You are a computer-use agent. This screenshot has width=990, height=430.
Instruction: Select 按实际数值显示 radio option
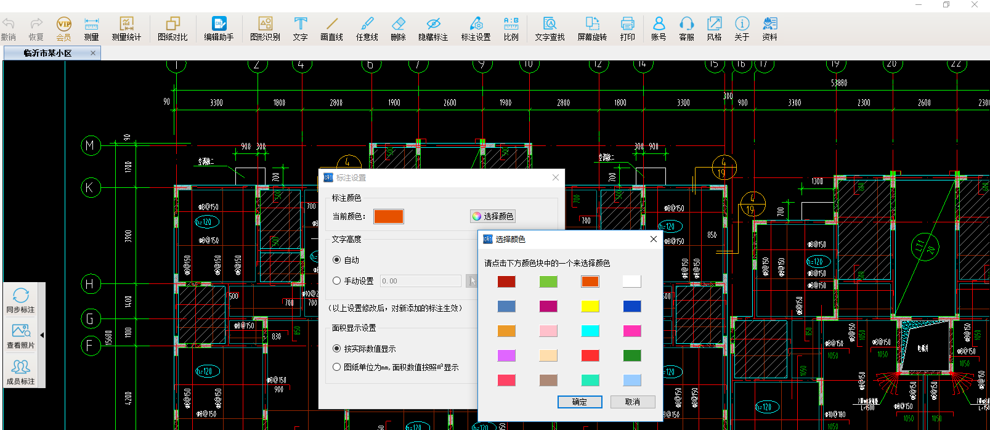pos(337,349)
